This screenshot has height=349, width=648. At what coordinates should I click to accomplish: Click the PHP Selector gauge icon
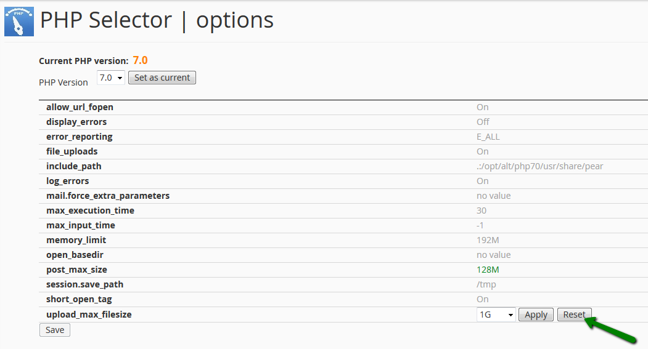point(19,22)
